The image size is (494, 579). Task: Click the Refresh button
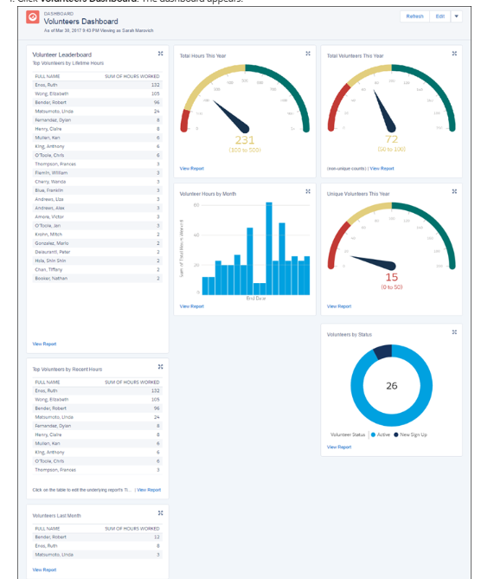(x=414, y=16)
